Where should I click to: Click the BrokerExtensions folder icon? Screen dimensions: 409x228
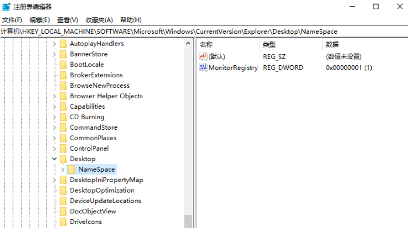(63, 75)
